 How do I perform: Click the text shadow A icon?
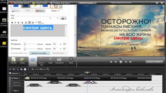coord(22,23)
